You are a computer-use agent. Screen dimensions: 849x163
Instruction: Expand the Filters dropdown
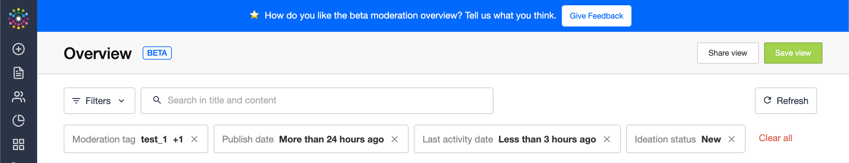pyautogui.click(x=99, y=101)
